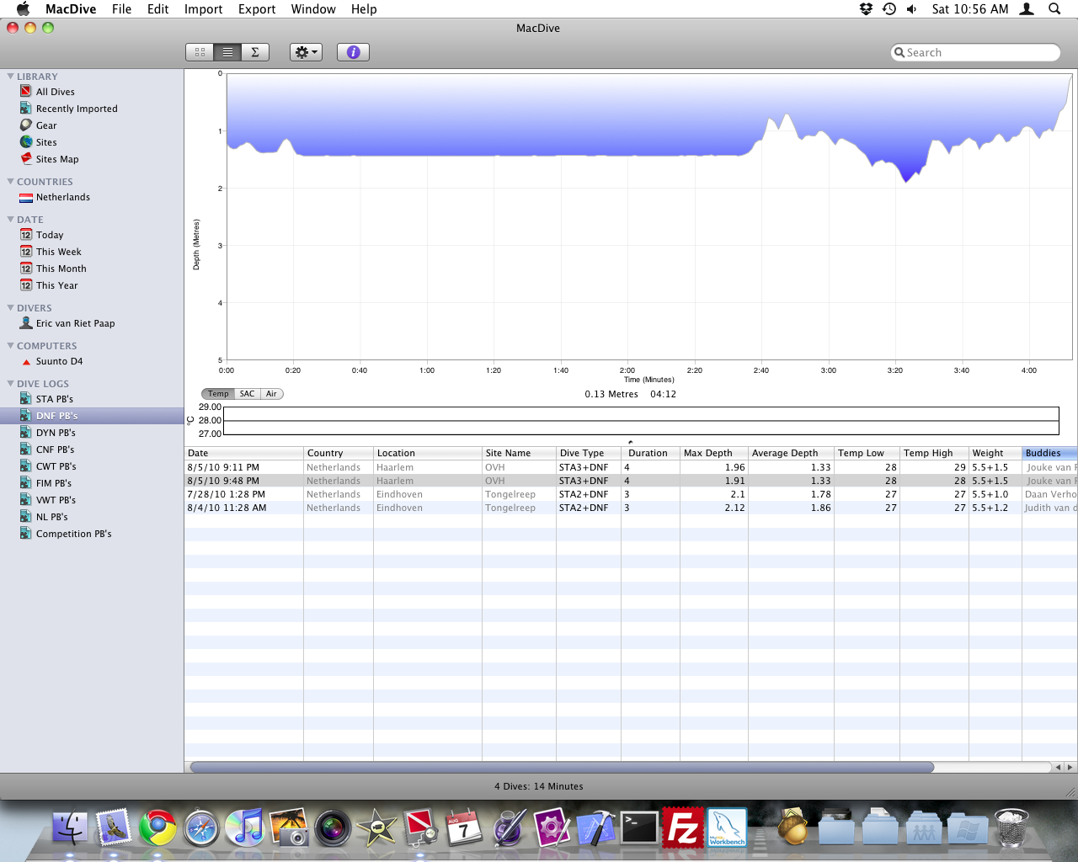Select Gear in the Library section
Screen dimensions: 1078x862
tap(46, 125)
